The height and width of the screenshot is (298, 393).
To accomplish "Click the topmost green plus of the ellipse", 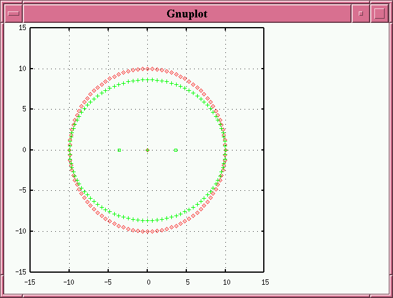I will [148, 79].
